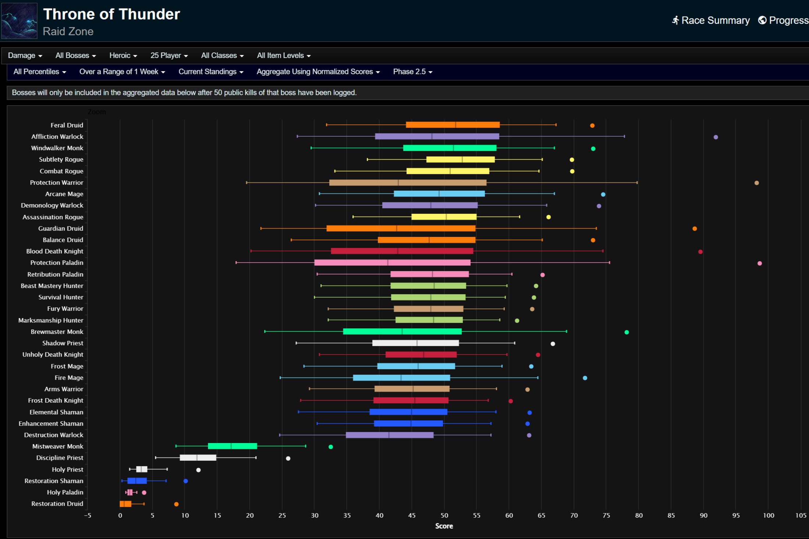Click the Protection Paladin pink outlier dot
The height and width of the screenshot is (539, 809).
coord(760,263)
